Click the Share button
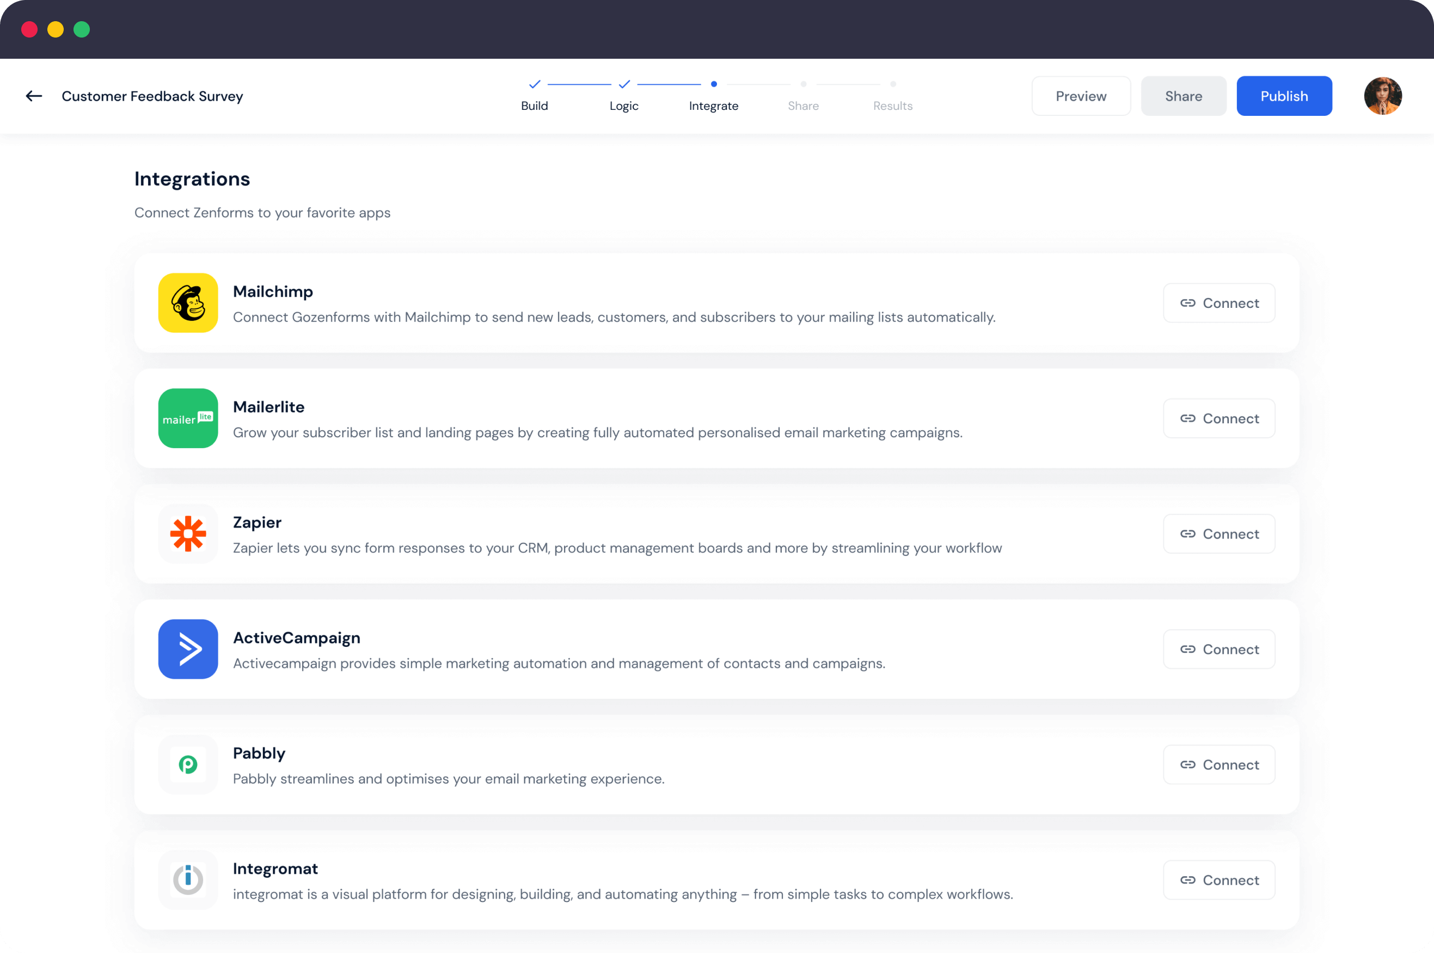Screen dimensions: 1434x953 tap(1183, 96)
